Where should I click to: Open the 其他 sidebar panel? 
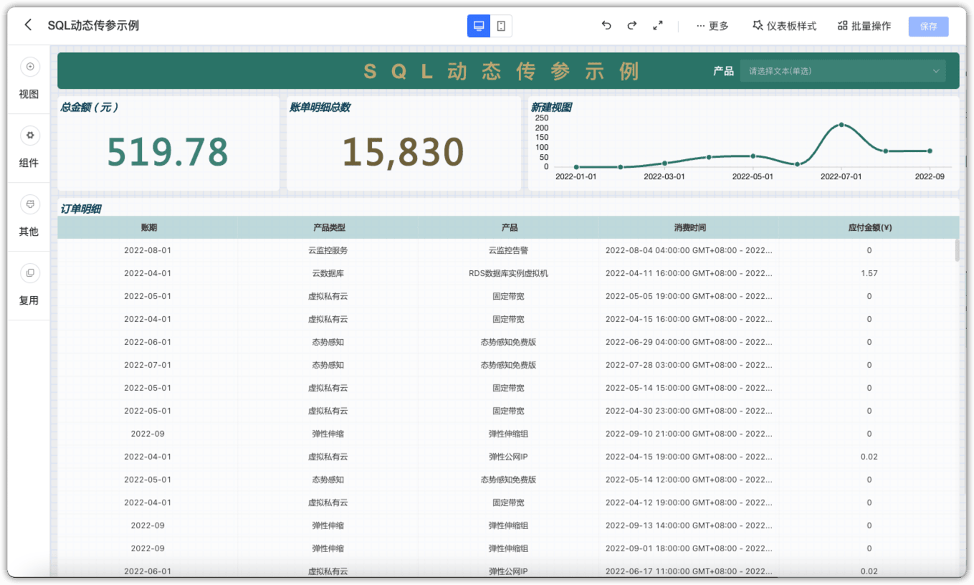(29, 217)
